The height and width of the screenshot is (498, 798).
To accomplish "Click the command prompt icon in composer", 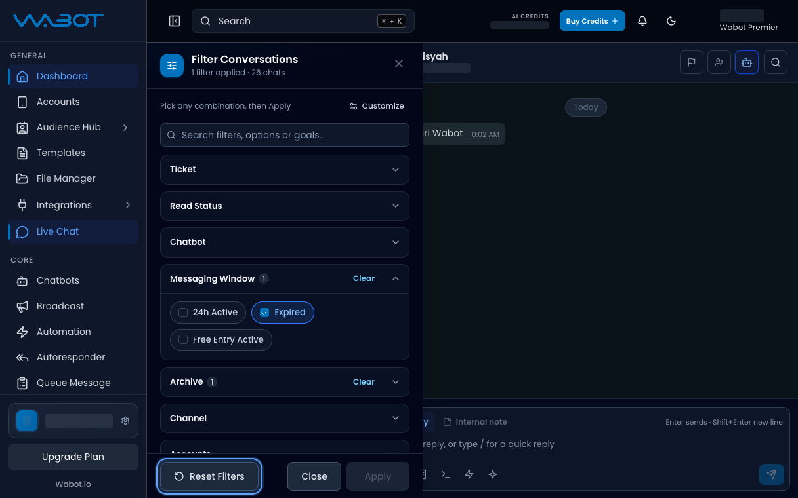I will coord(446,474).
